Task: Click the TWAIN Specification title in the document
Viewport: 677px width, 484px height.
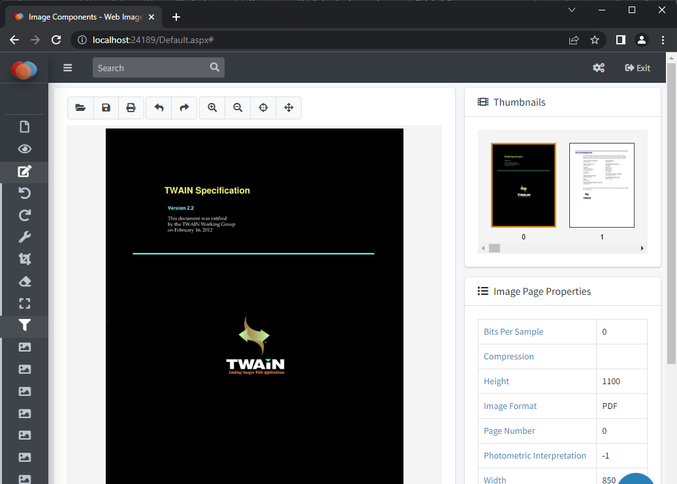Action: 207,190
